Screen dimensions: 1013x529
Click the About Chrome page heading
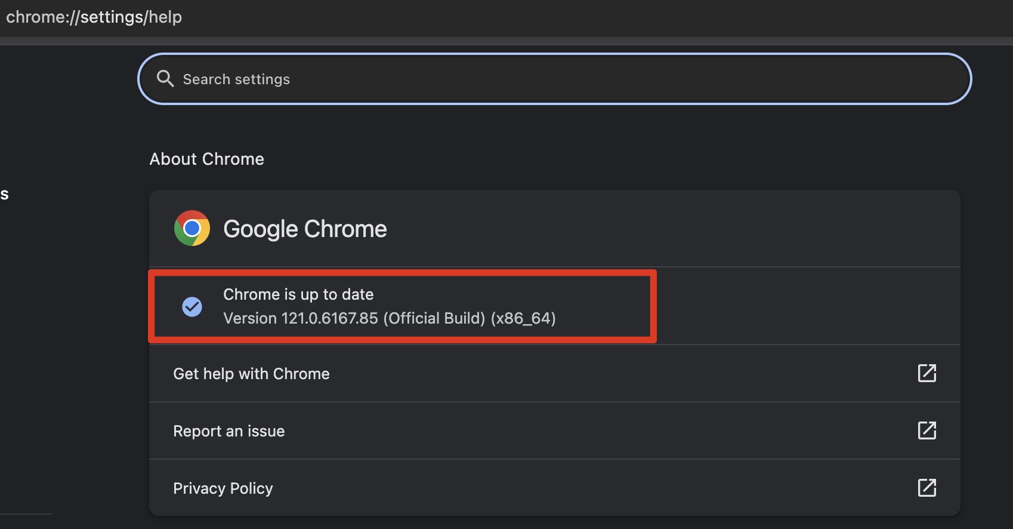pos(206,159)
